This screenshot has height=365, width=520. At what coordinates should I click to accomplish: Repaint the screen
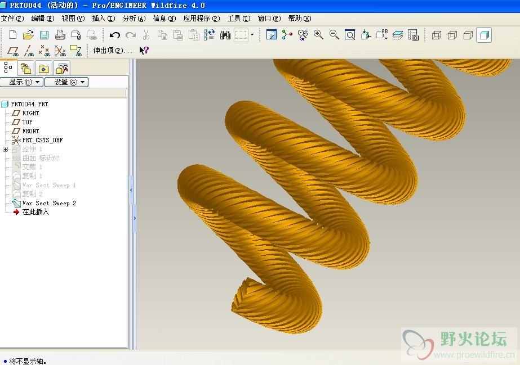tap(272, 35)
